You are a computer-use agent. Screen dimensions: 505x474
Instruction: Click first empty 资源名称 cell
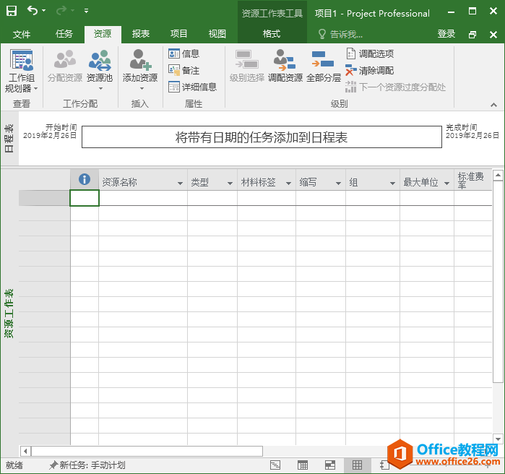(142, 198)
